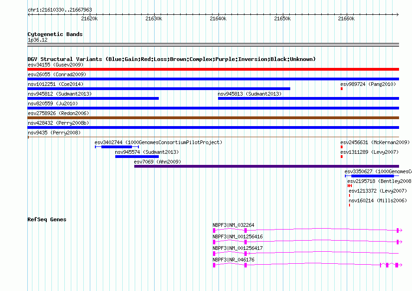Open the esv1311289 (Levy2007) label
Screen dimensions: 412x291
pyautogui.click(x=369, y=152)
